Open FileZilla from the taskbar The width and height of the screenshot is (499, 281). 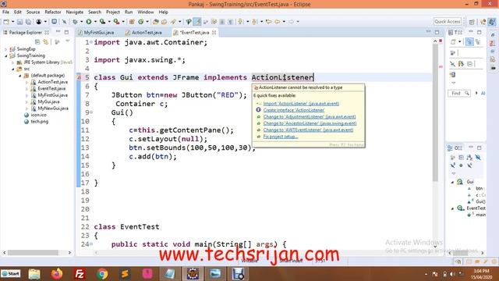(80, 274)
